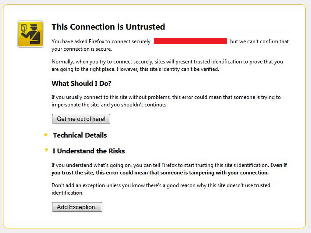Screen dimensions: 311x233
Task: Select the "What Should I Do?" heading
Action: coord(81,84)
